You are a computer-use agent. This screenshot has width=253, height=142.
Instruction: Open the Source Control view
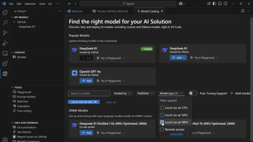[x=5, y=33]
